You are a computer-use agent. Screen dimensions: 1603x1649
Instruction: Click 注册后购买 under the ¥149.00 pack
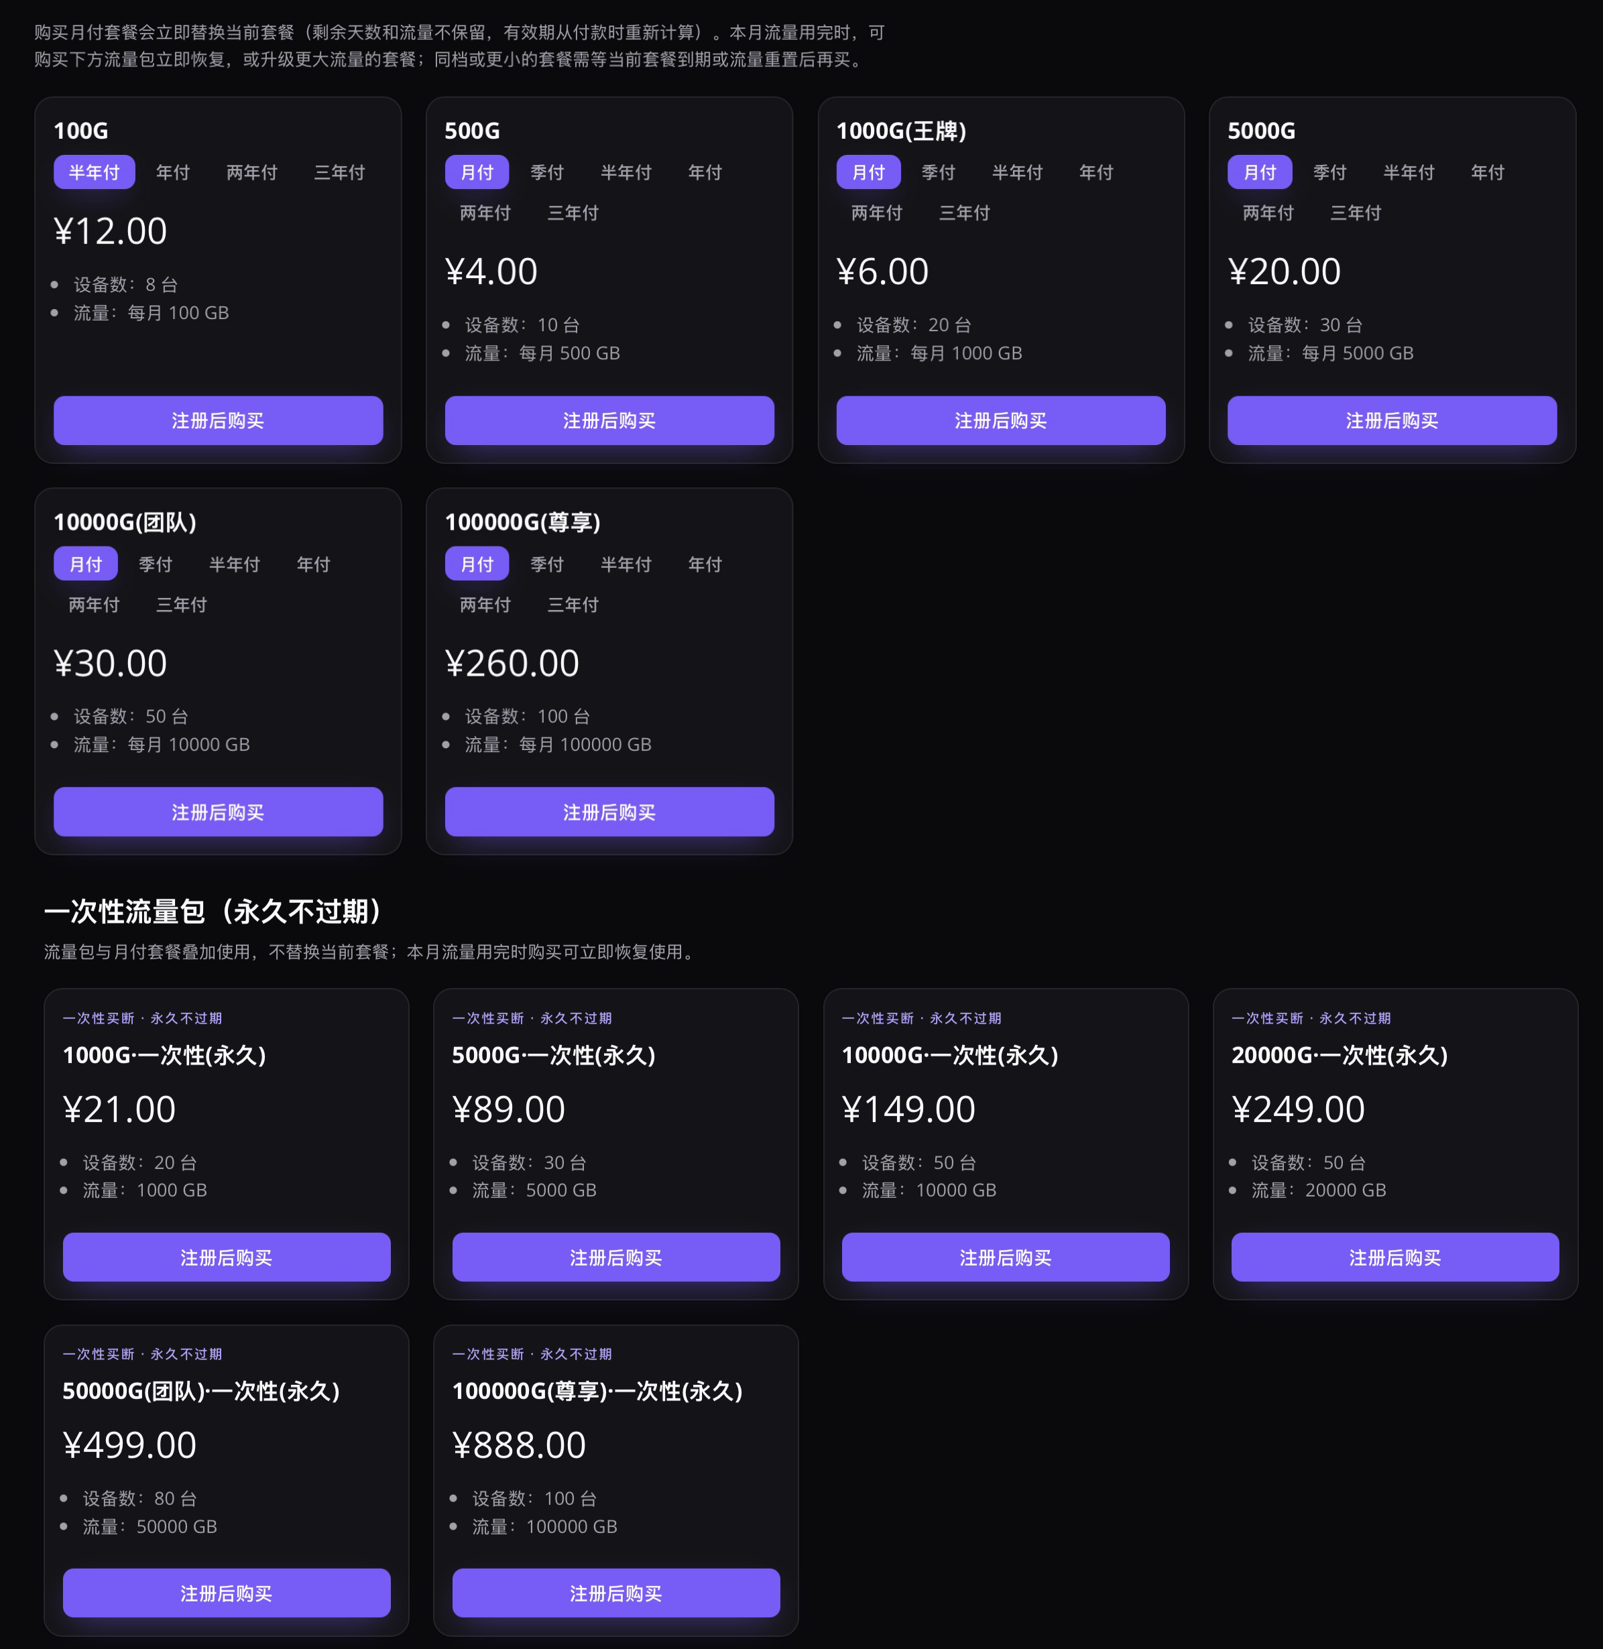1005,1258
